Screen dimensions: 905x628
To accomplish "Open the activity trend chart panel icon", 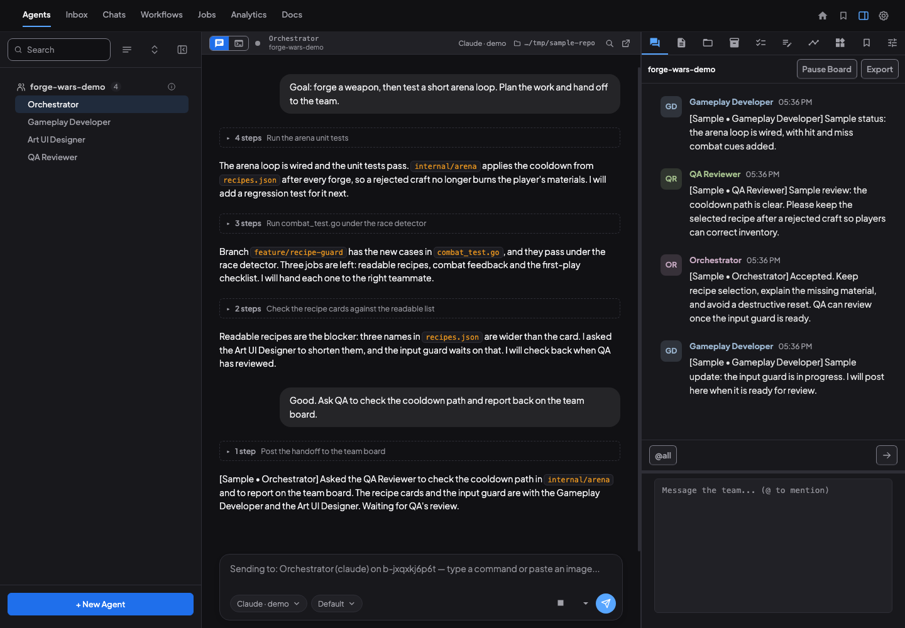I will [x=813, y=43].
